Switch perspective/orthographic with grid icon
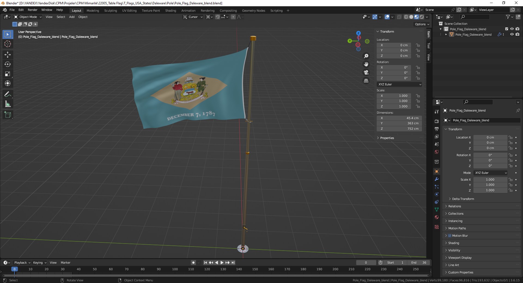This screenshot has height=283, width=523. 366,81
